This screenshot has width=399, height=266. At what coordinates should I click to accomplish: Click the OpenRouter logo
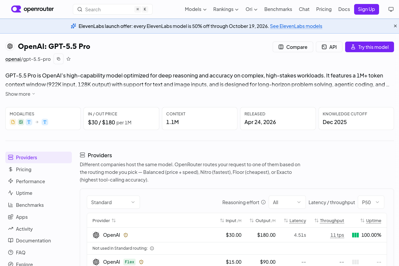pos(32,9)
